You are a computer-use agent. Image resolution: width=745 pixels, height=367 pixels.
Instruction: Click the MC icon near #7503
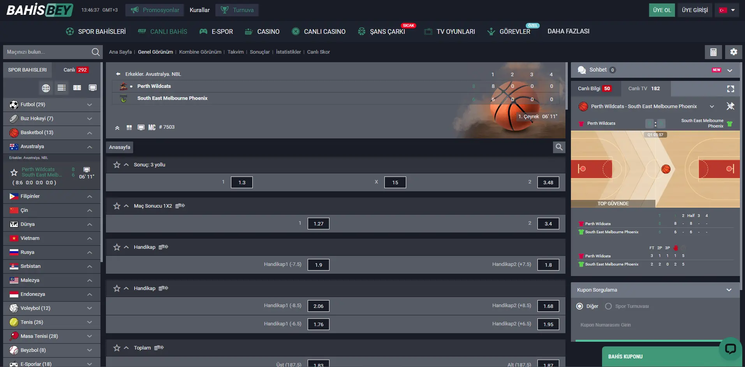152,128
